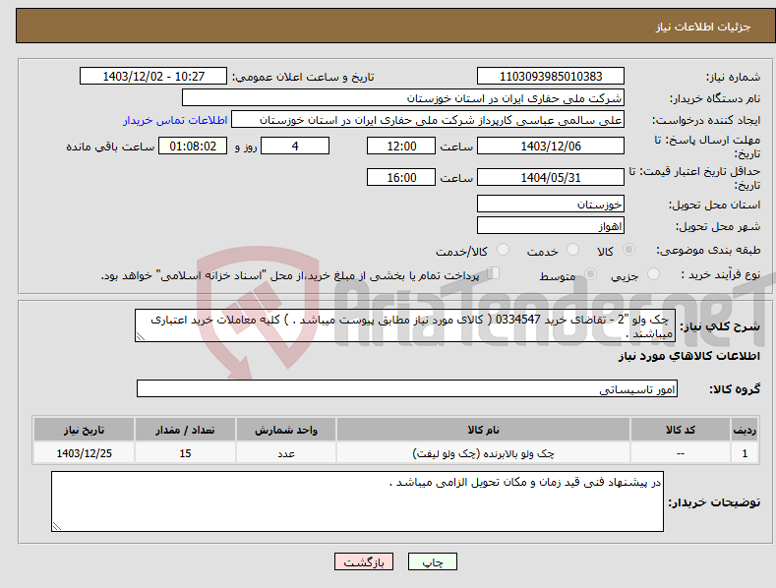Click the item name چک ولو بالابرنده cell
This screenshot has height=588, width=776.
click(x=483, y=453)
